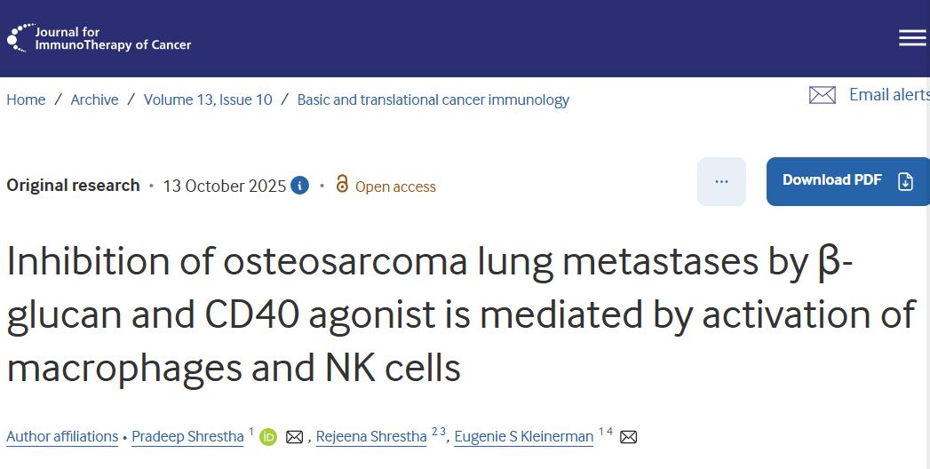Click the Open access padlock icon
Image resolution: width=930 pixels, height=469 pixels.
coord(342,185)
